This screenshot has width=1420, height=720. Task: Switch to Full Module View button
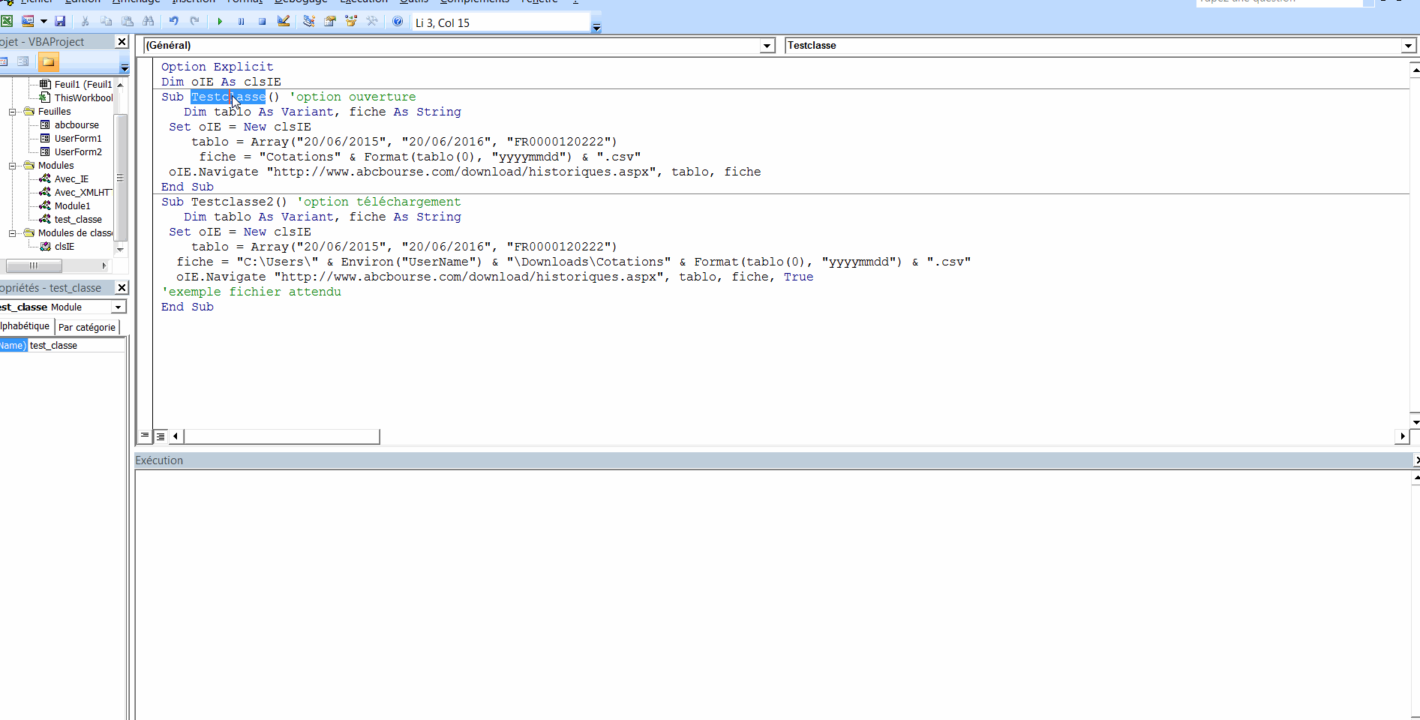(161, 436)
